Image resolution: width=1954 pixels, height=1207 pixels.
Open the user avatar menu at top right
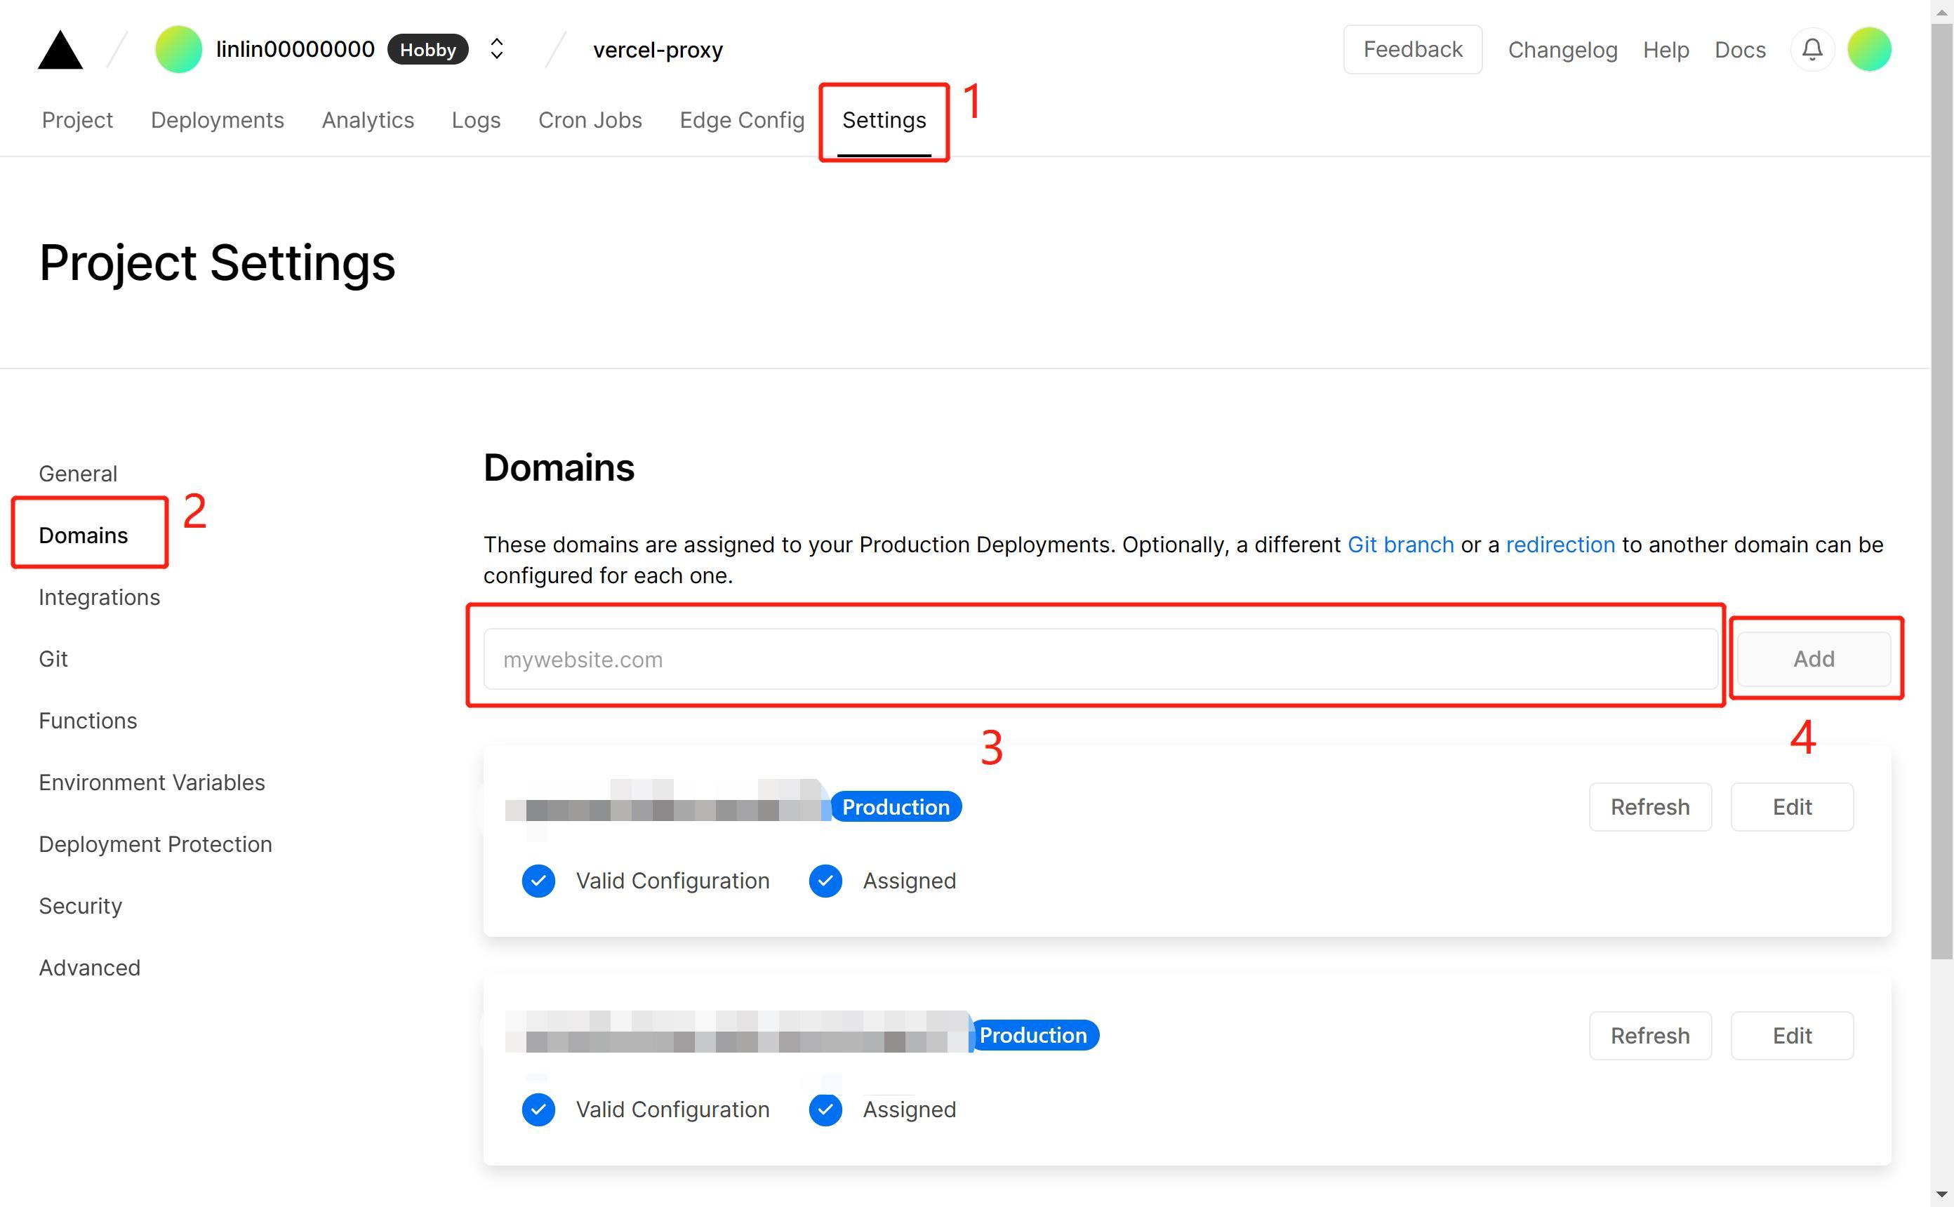coord(1868,50)
